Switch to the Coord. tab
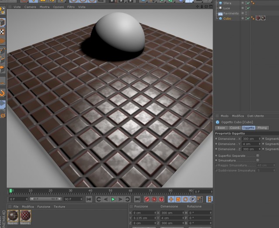Viewport: 279px width, 228px height. [x=235, y=128]
